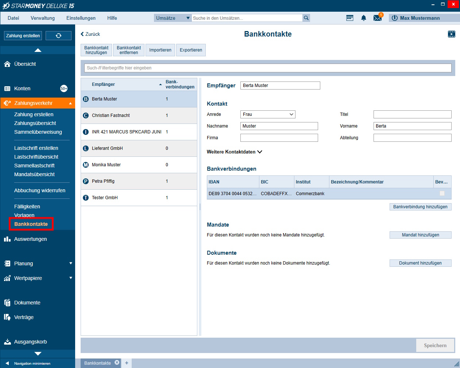Image resolution: width=460 pixels, height=368 pixels.
Task: Expand Weitere Kontaktdaten section
Action: [235, 152]
